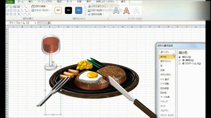Select 線 (グラデーション) radio button
The width and height of the screenshot is (211, 118).
click(180, 64)
